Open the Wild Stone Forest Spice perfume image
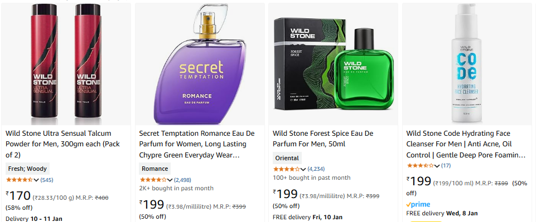 click(334, 64)
